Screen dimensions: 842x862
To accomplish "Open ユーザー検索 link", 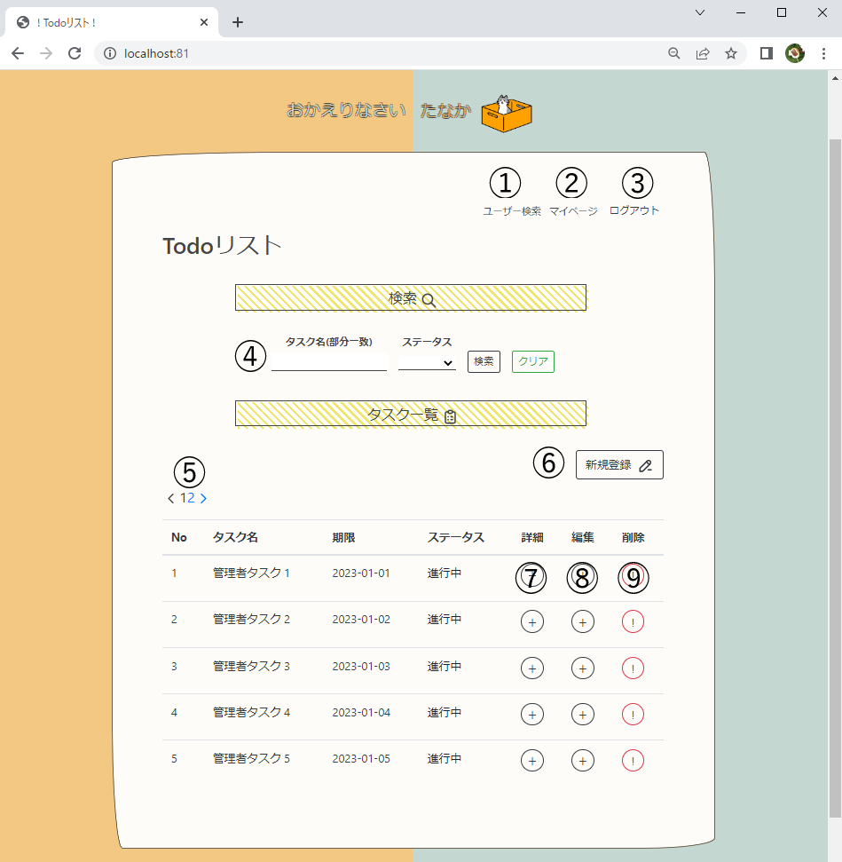I will pos(512,211).
